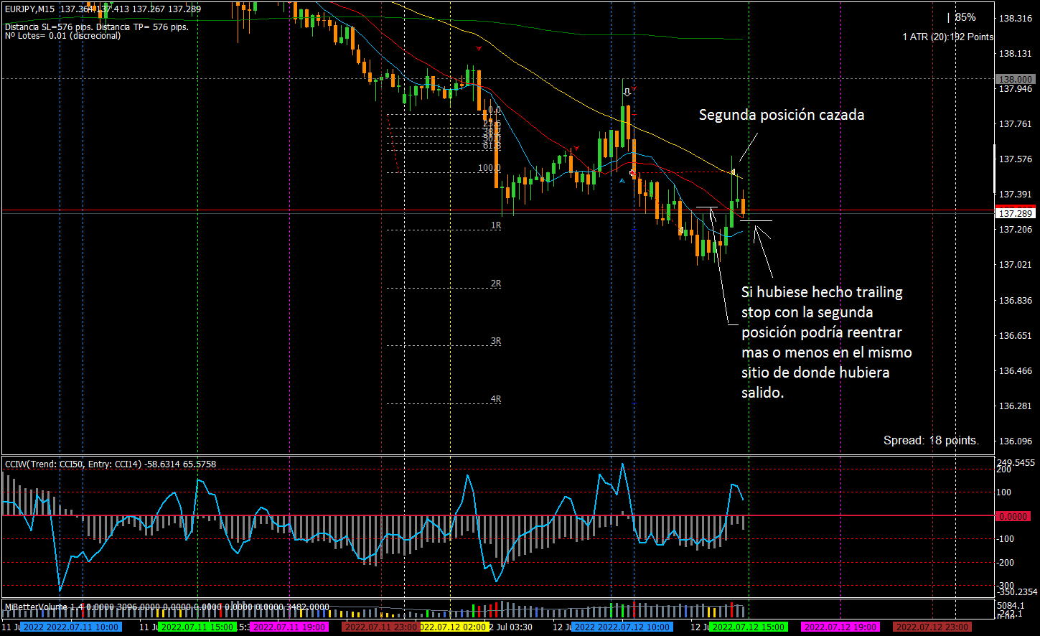Click the 138.000 level price tag

[x=1015, y=79]
